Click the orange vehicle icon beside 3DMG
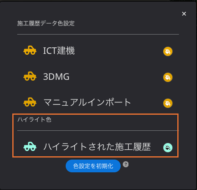 click(x=30, y=76)
